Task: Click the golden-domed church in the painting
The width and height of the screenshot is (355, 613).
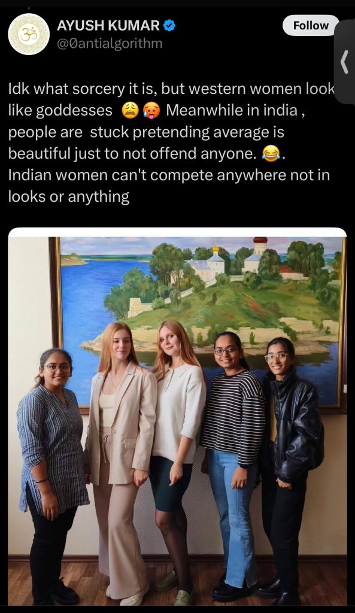Action: tap(215, 262)
